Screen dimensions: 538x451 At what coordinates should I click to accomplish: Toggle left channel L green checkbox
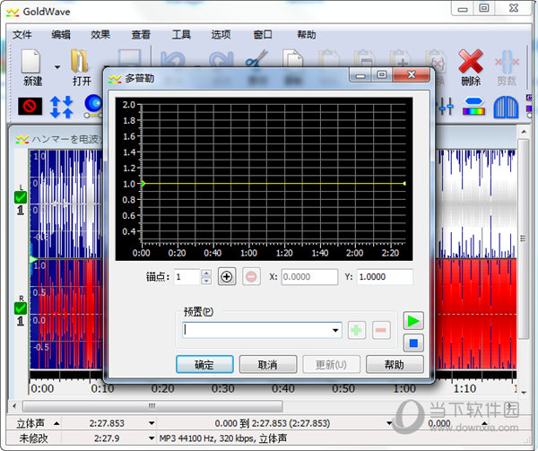(x=21, y=197)
